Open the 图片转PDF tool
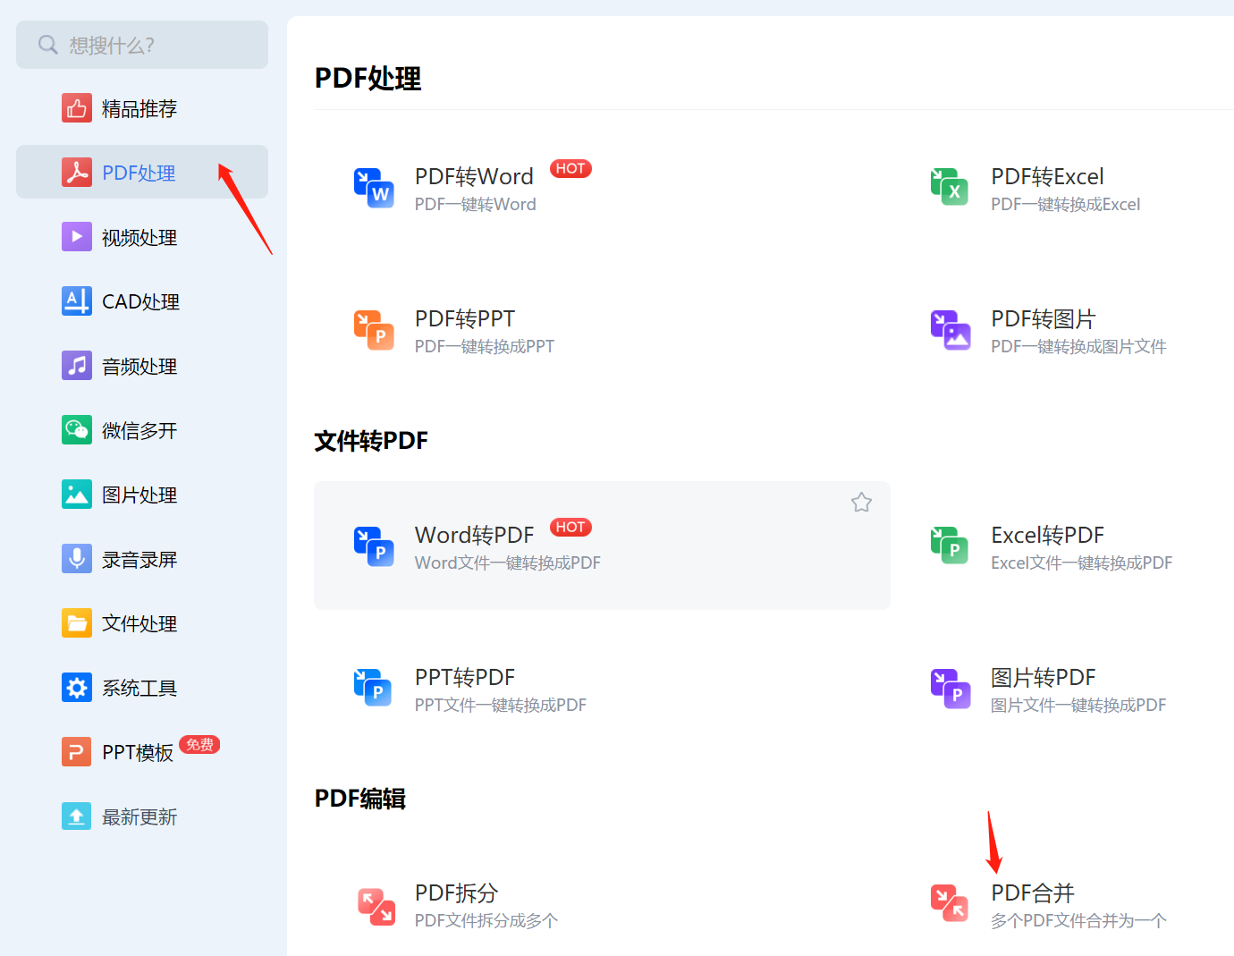The width and height of the screenshot is (1234, 956). coord(1044,677)
